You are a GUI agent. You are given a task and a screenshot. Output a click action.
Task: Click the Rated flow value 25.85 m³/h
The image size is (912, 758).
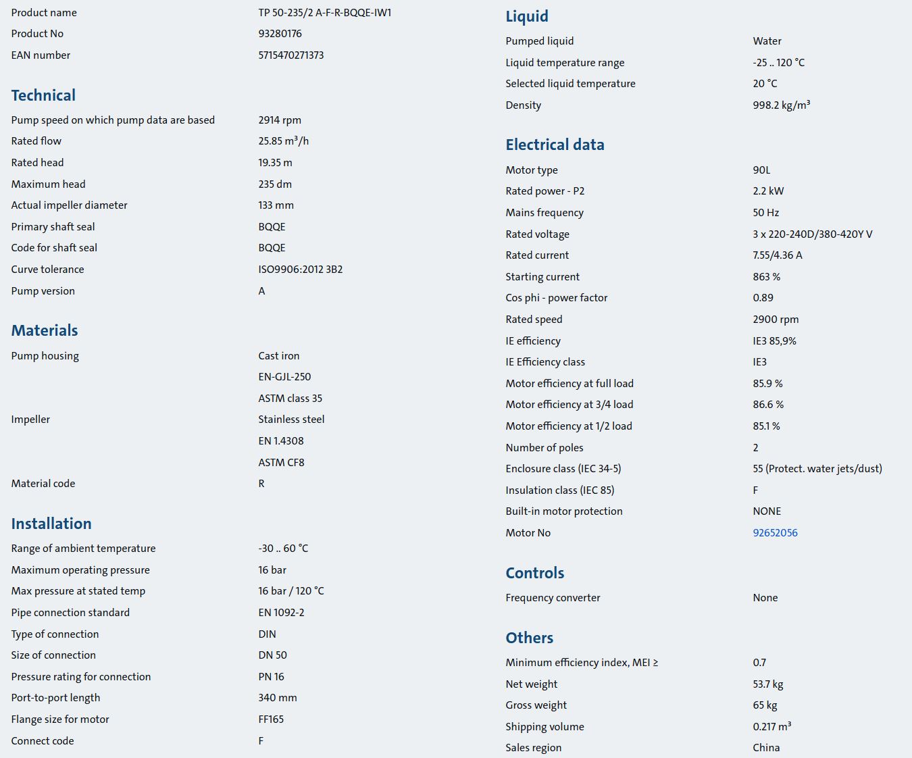click(283, 141)
